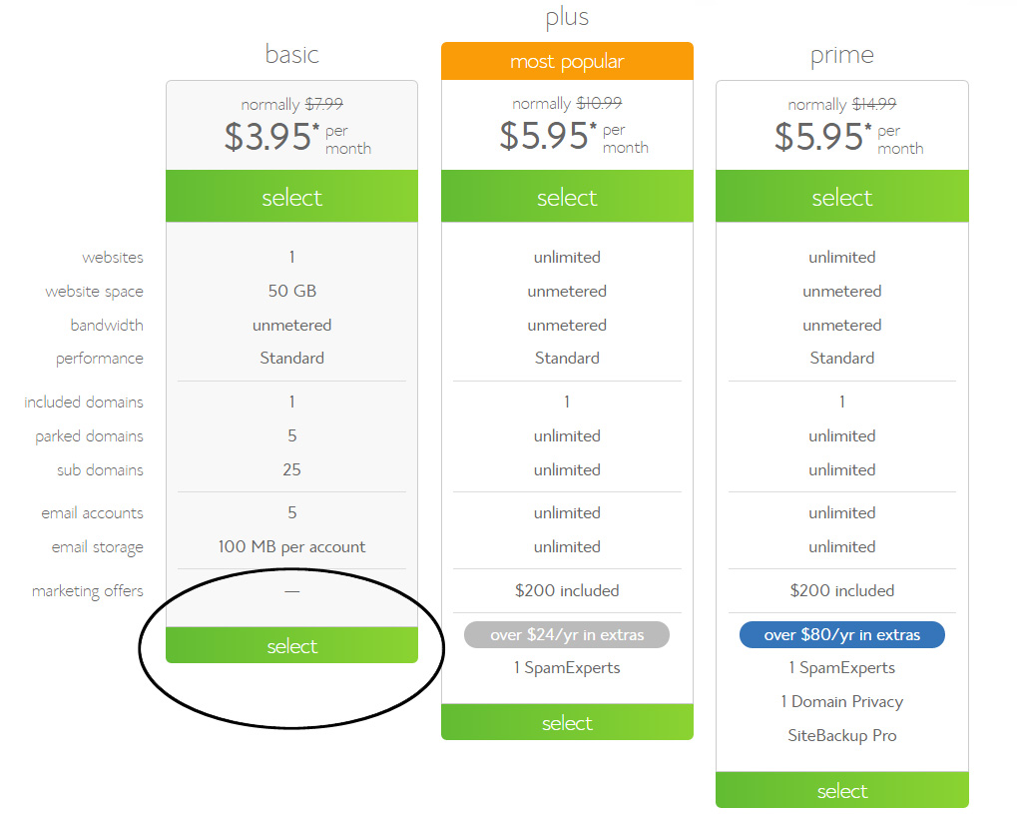Click 1 Domain Privacy in prime plan

tap(842, 702)
